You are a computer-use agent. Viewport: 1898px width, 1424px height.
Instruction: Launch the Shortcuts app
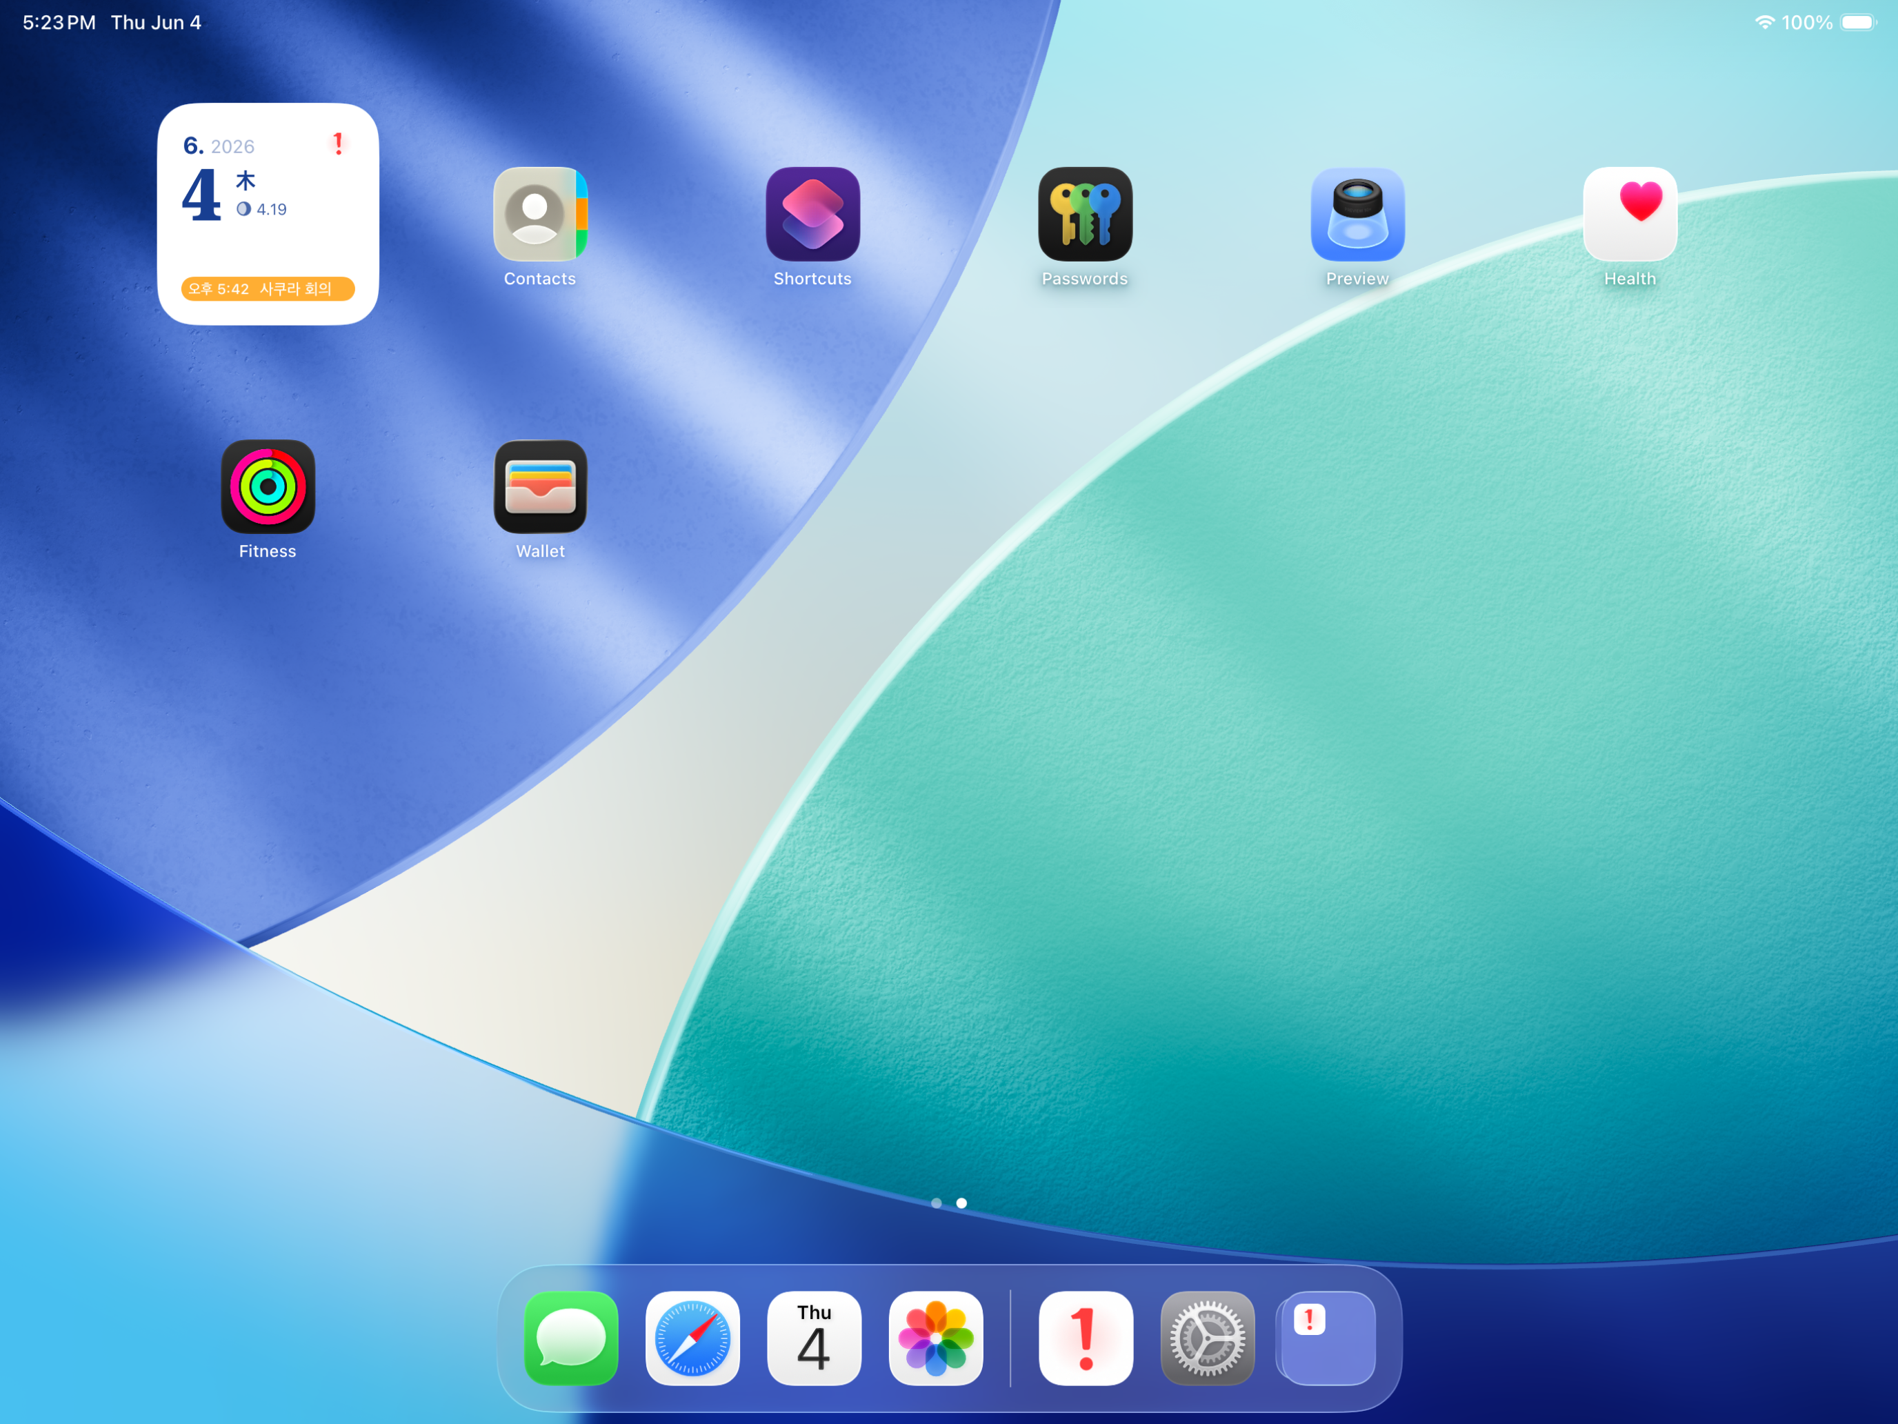tap(812, 214)
